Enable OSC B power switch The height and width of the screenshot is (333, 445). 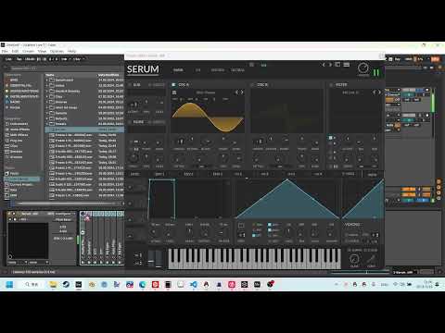coord(252,84)
